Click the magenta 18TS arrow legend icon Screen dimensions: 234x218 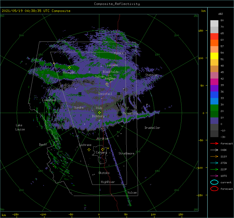click(214, 176)
